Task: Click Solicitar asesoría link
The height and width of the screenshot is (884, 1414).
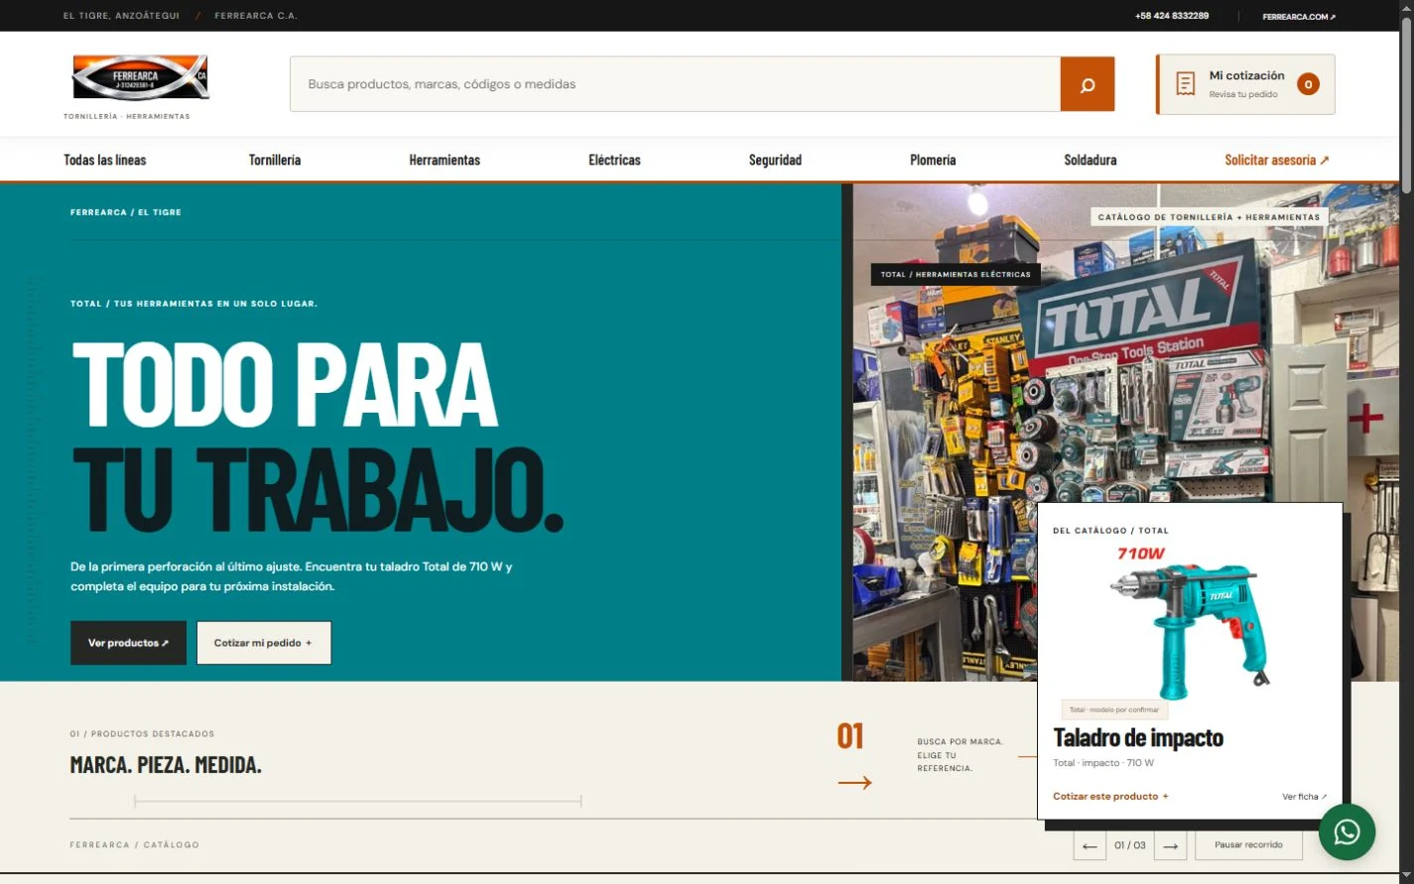Action: (1277, 160)
